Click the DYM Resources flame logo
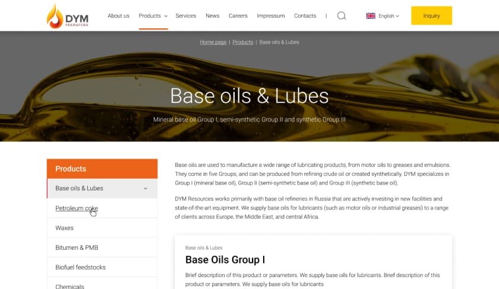499x289 pixels. click(68, 16)
